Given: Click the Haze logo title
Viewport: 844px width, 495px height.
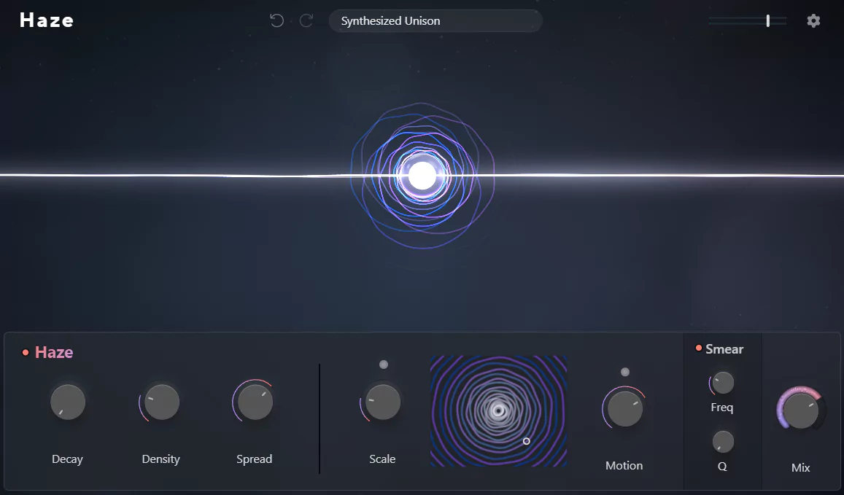Looking at the screenshot, I should click(x=47, y=20).
